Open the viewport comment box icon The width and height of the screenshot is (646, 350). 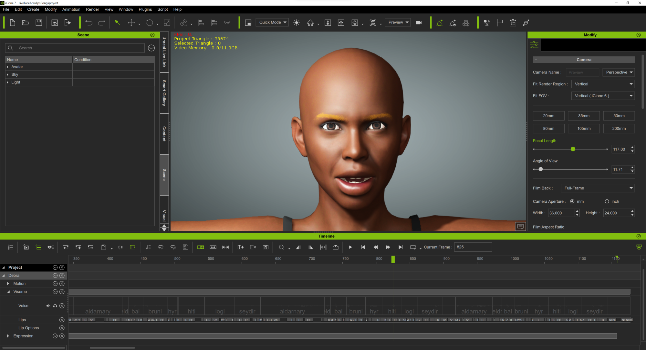tap(520, 227)
